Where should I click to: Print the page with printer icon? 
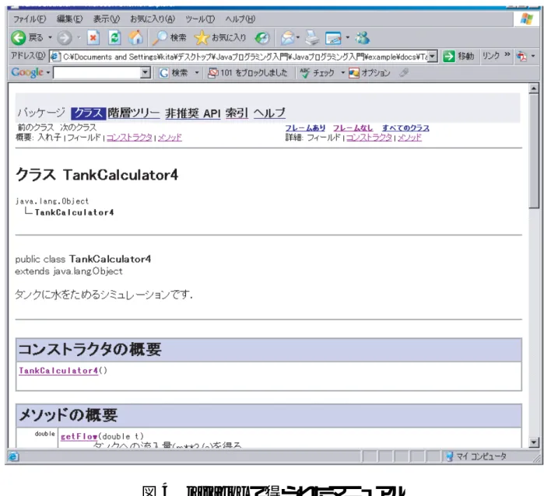311,37
